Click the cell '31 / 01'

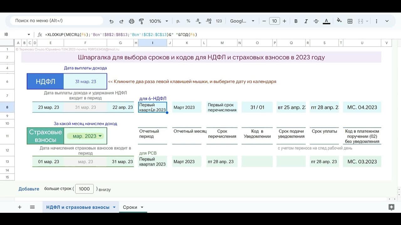coord(257,107)
